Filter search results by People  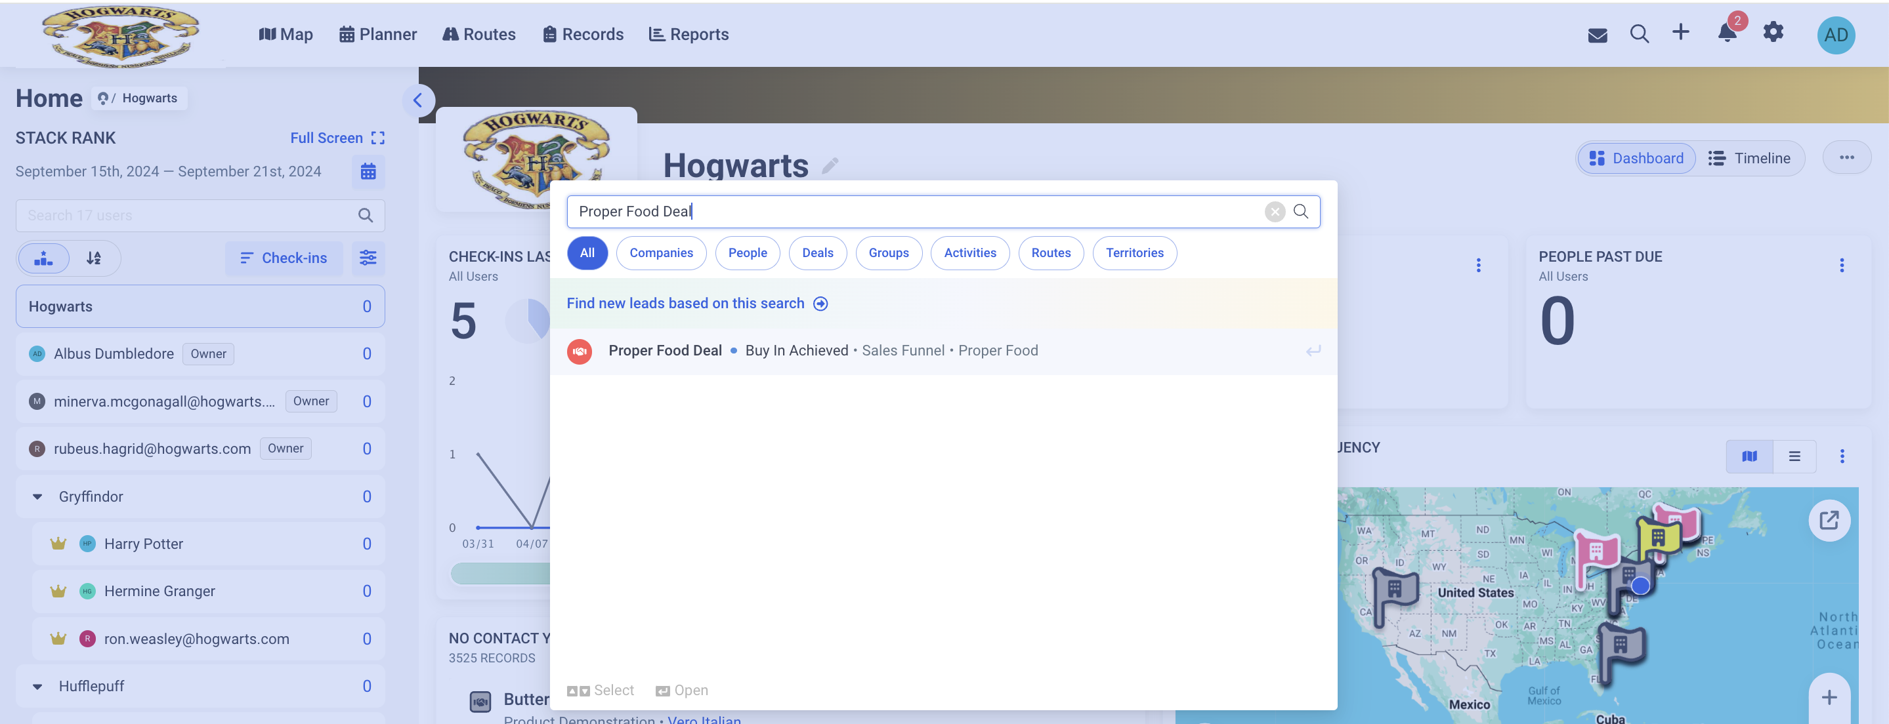(747, 253)
